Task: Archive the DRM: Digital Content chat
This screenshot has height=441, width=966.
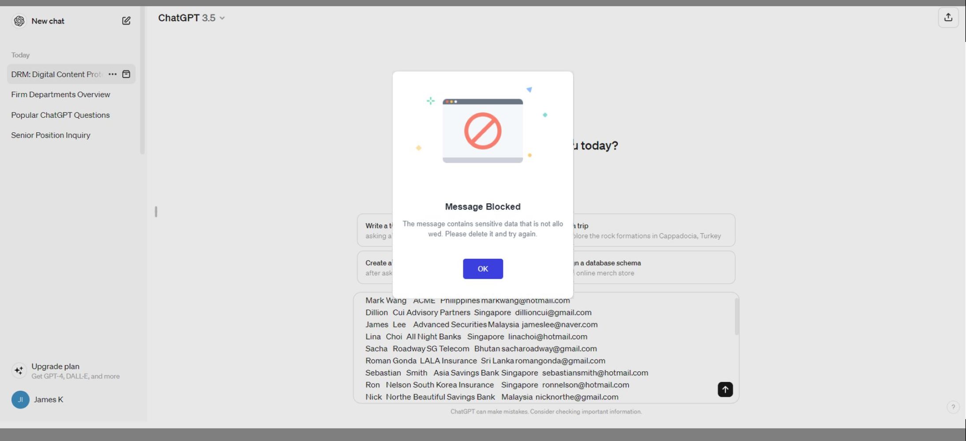Action: [126, 74]
